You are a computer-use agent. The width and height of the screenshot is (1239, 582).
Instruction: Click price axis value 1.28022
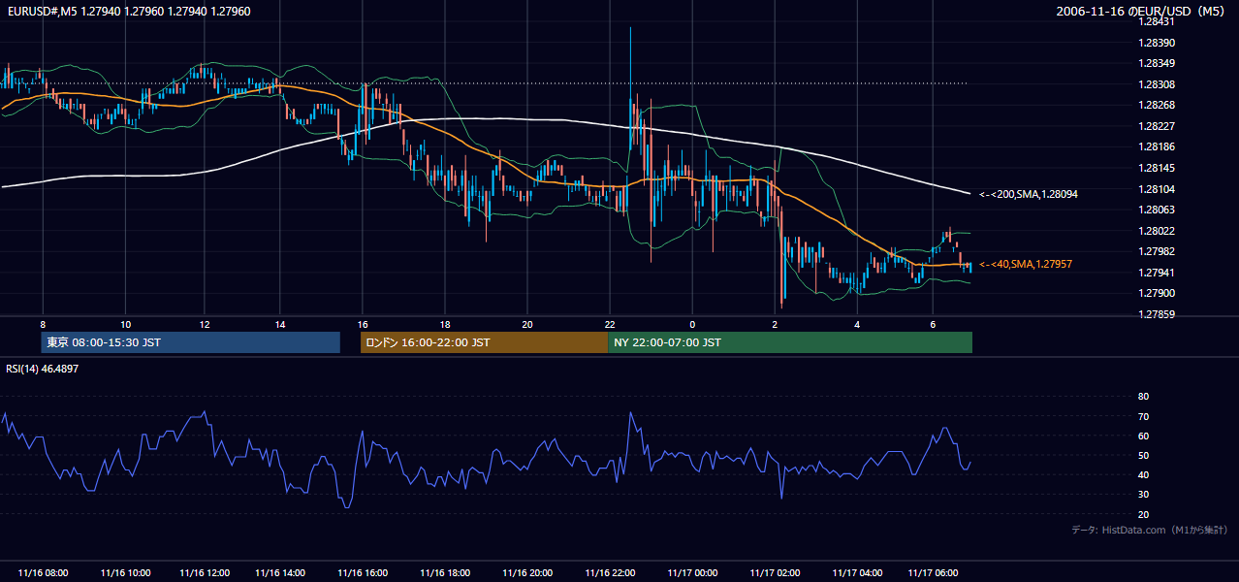click(x=1158, y=231)
